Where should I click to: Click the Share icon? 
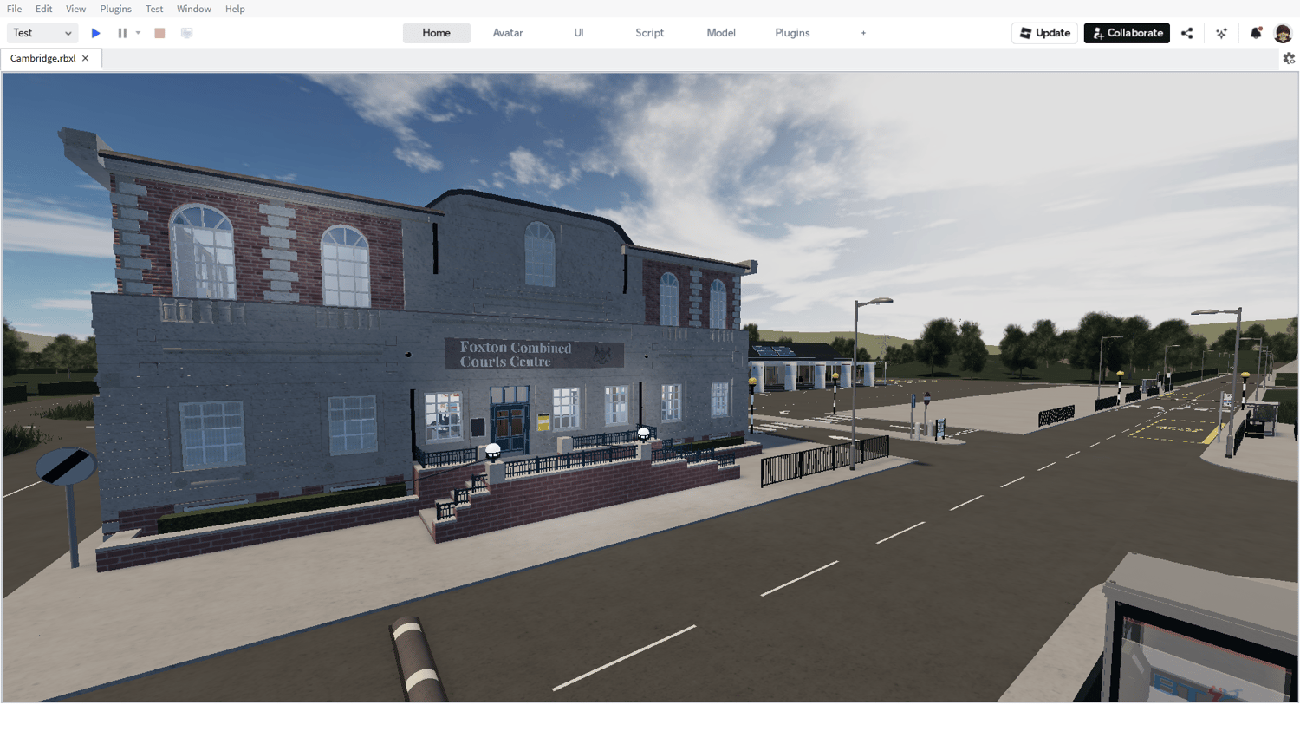(x=1187, y=33)
